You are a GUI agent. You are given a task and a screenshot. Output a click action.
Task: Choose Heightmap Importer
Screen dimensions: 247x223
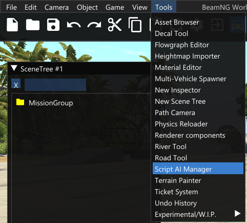[x=198, y=56]
